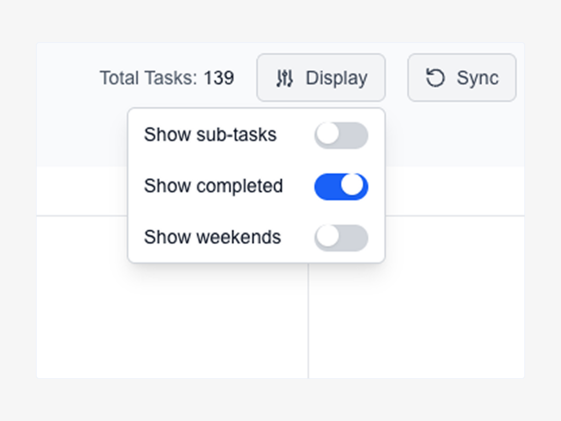The width and height of the screenshot is (561, 421).
Task: Select the 'Show completed' menu label
Action: (x=213, y=186)
